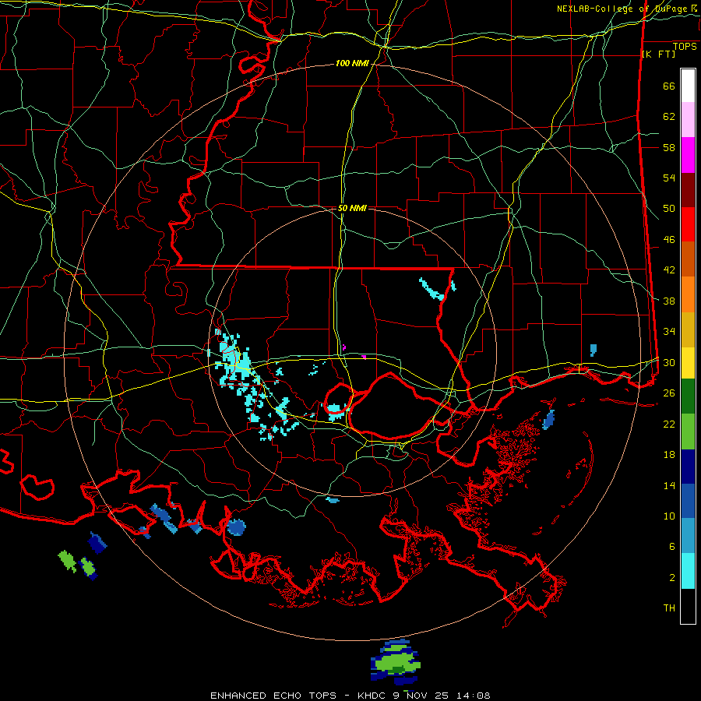
Task: Click the "100 NMI" range ring label
Action: tap(352, 64)
